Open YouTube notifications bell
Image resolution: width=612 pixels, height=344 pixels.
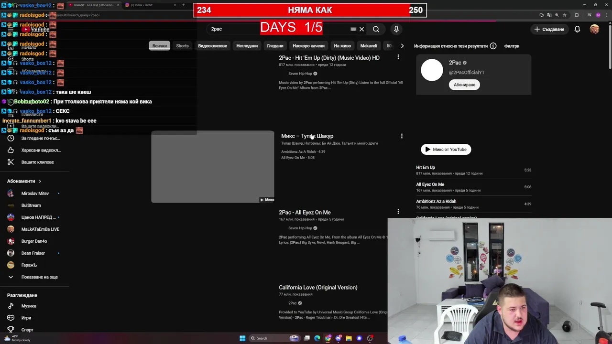click(577, 29)
